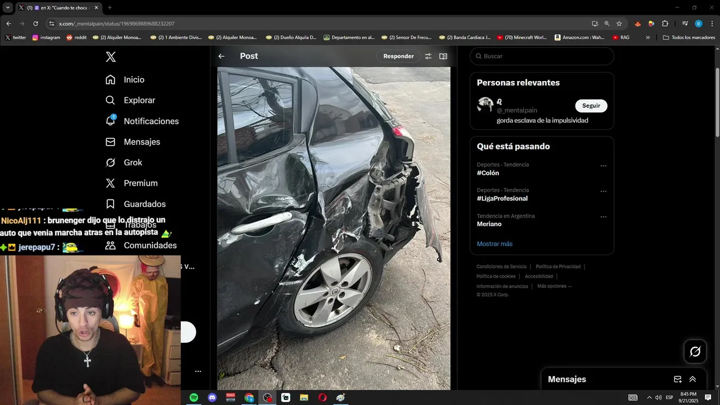Follow @_mentalpain with Seguir button
The image size is (720, 405).
click(591, 106)
